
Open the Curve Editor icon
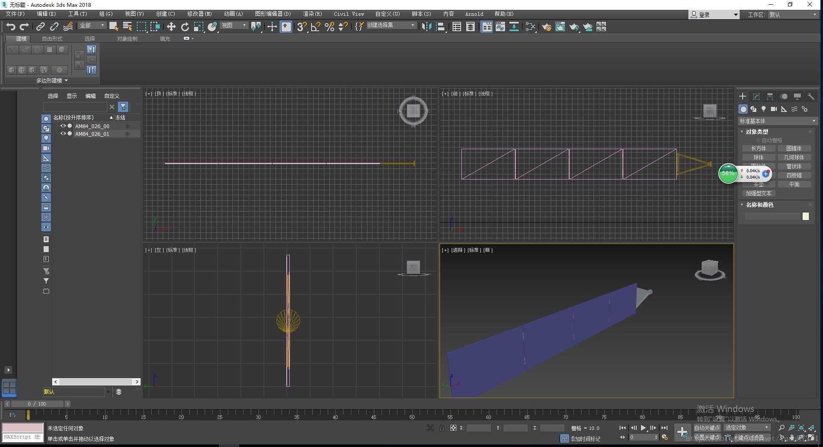500,26
